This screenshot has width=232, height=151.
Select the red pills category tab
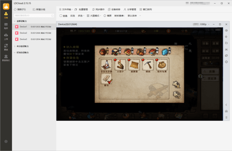click(129, 51)
